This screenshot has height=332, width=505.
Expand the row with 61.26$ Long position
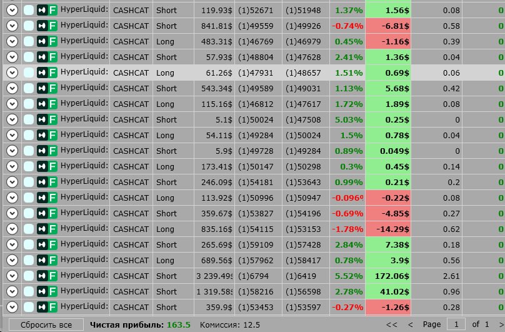[x=12, y=73]
